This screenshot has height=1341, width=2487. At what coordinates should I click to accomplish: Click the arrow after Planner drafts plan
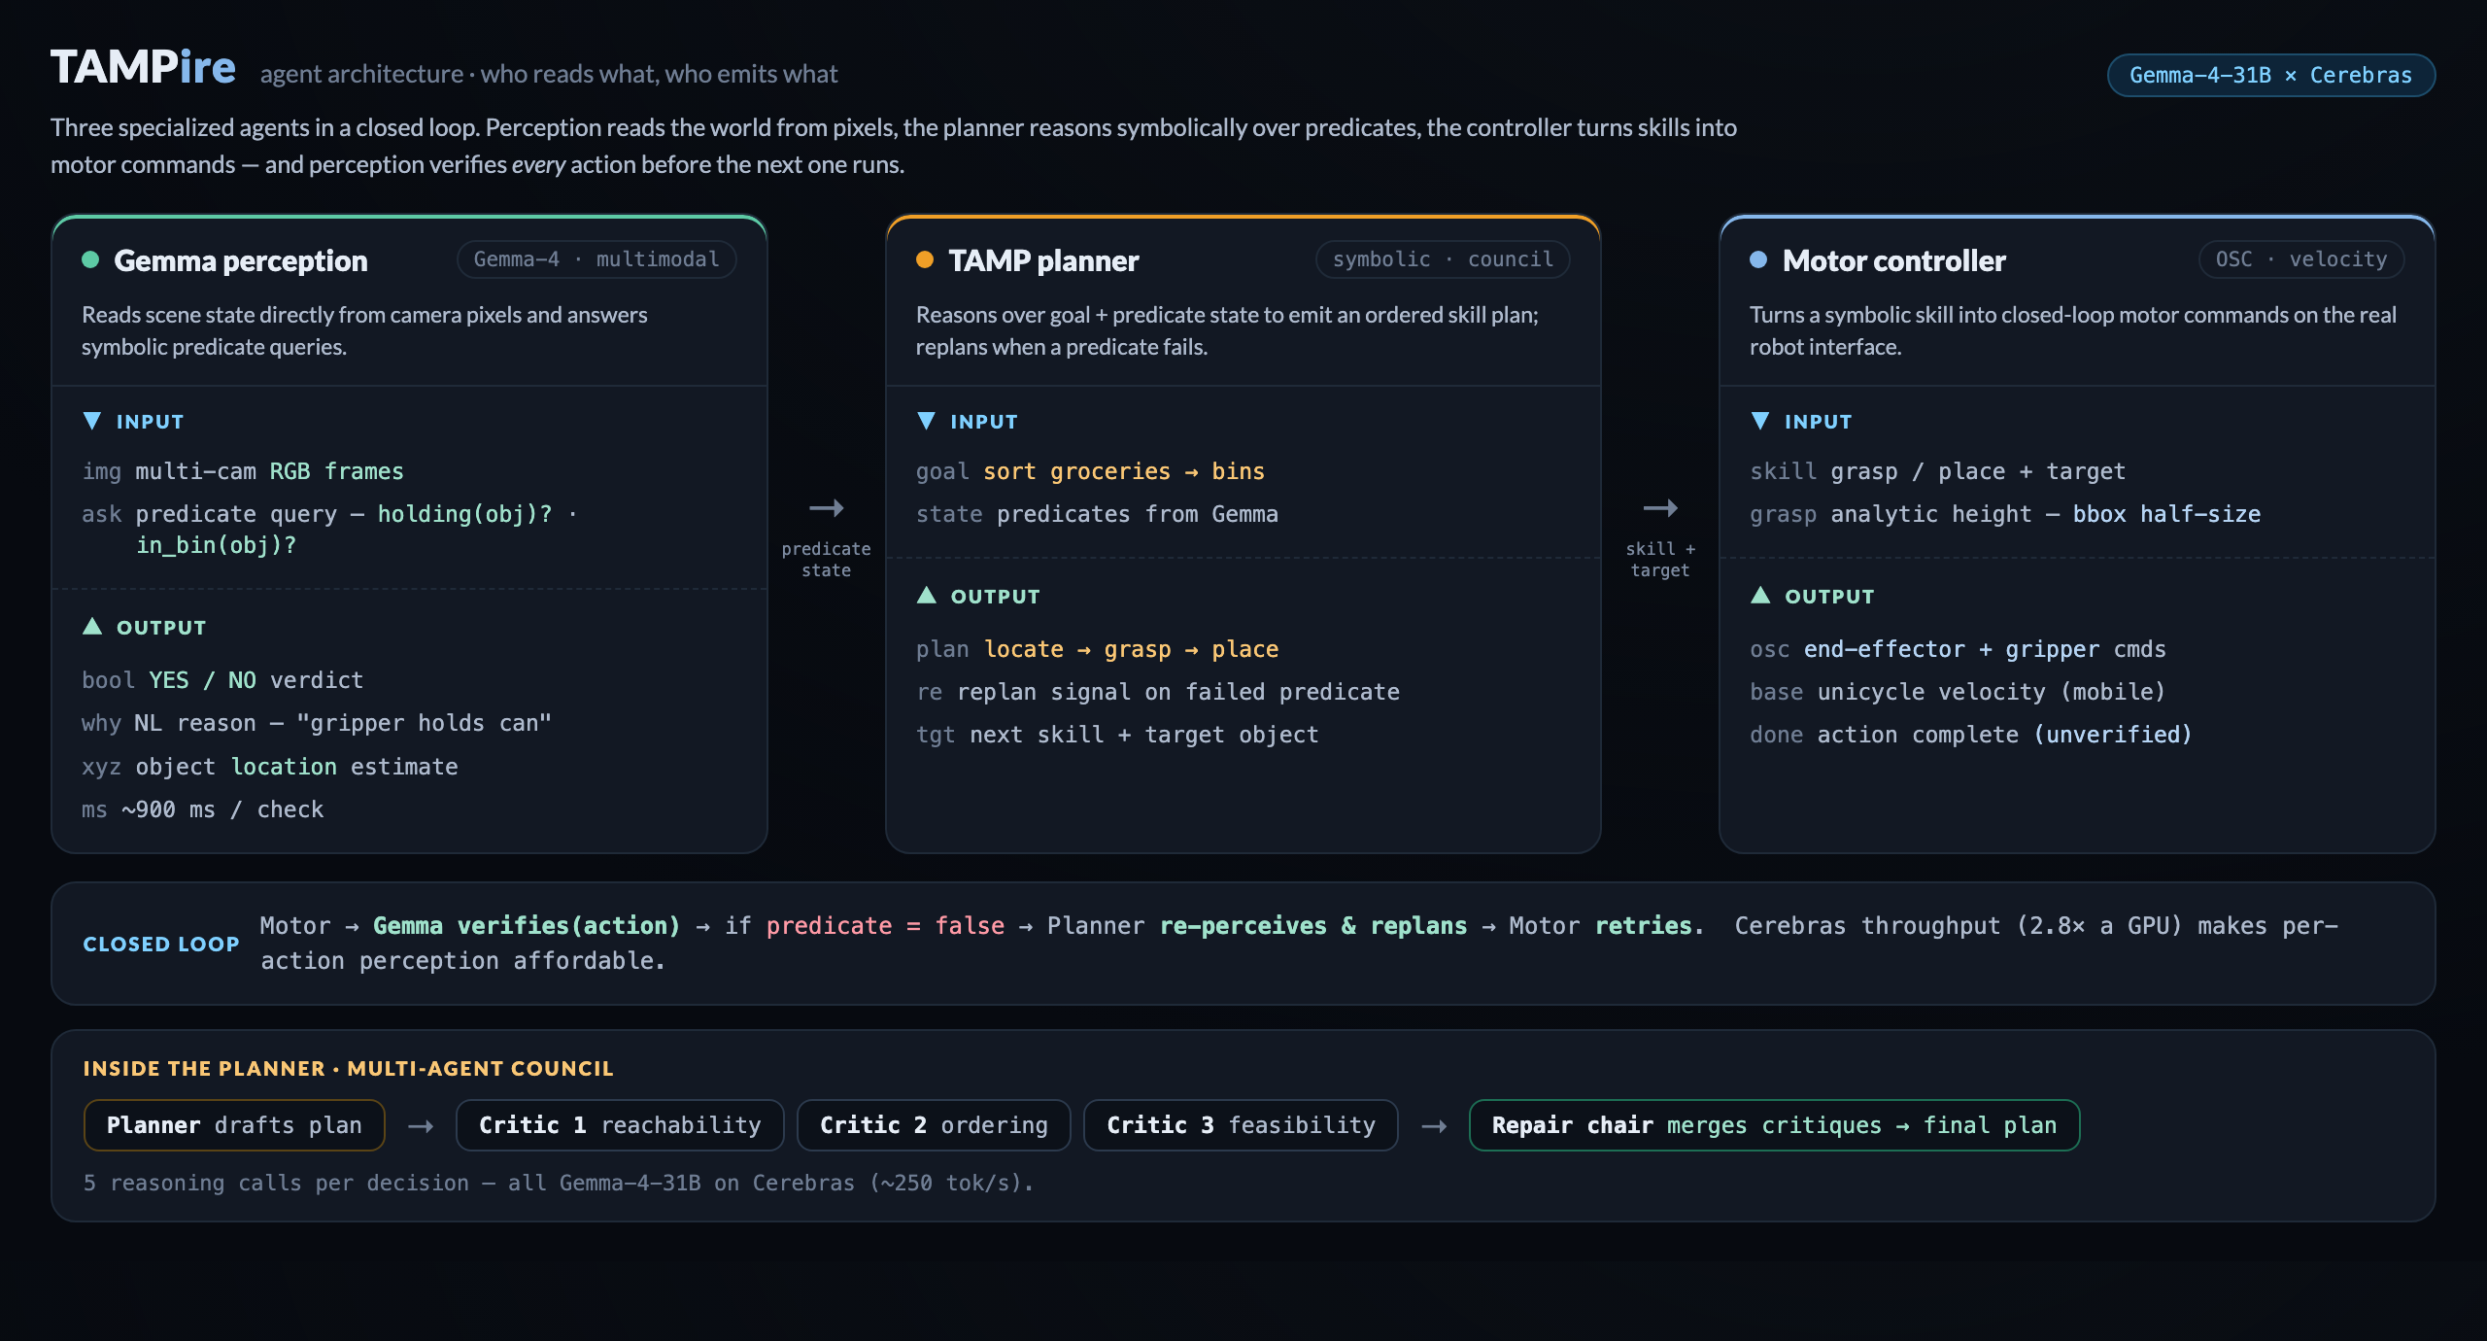421,1126
